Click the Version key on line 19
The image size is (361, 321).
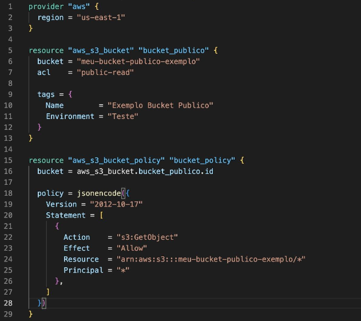(x=61, y=204)
